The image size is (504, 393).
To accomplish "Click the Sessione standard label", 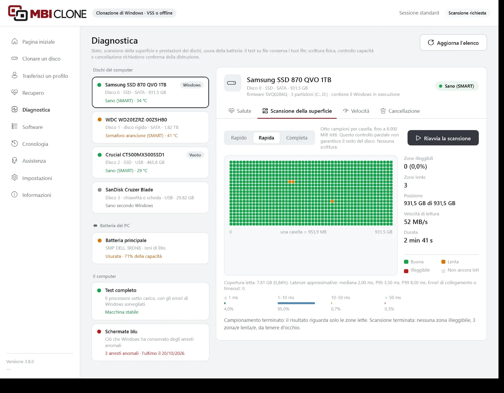I will [x=419, y=13].
